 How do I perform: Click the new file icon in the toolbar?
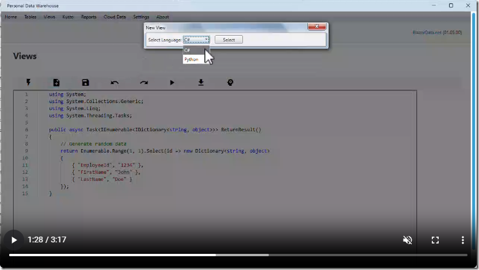[x=56, y=82]
